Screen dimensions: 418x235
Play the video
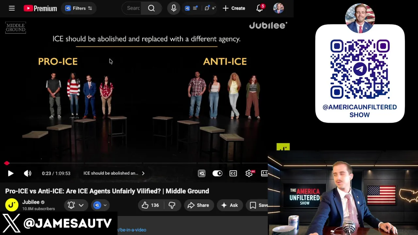[10, 173]
